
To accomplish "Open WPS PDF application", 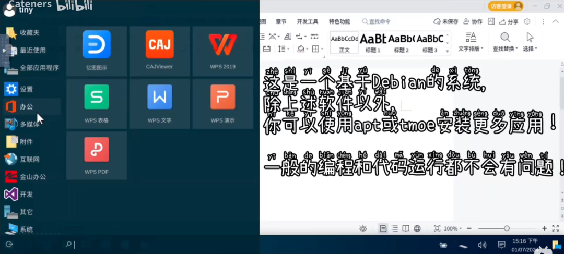I will pos(97,155).
